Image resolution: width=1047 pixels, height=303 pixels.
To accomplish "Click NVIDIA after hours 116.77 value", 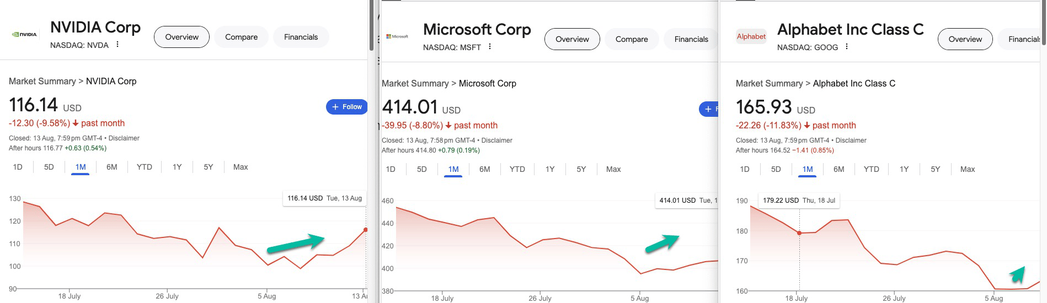I will [53, 148].
